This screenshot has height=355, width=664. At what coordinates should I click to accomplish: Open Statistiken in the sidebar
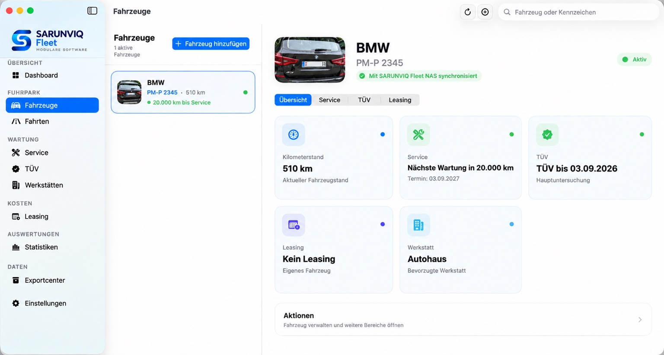click(52, 247)
